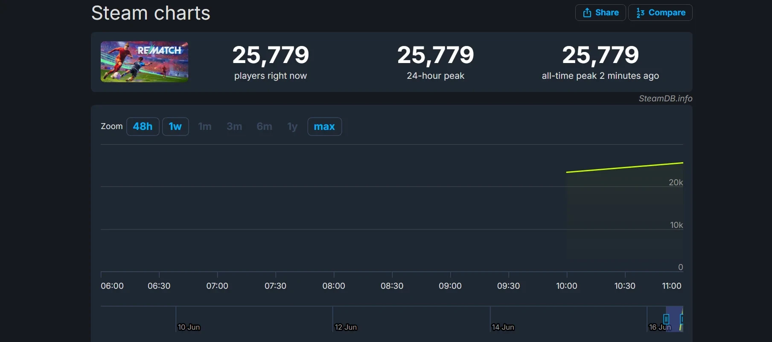Choose the 6m zoom option
This screenshot has width=772, height=342.
pos(264,126)
